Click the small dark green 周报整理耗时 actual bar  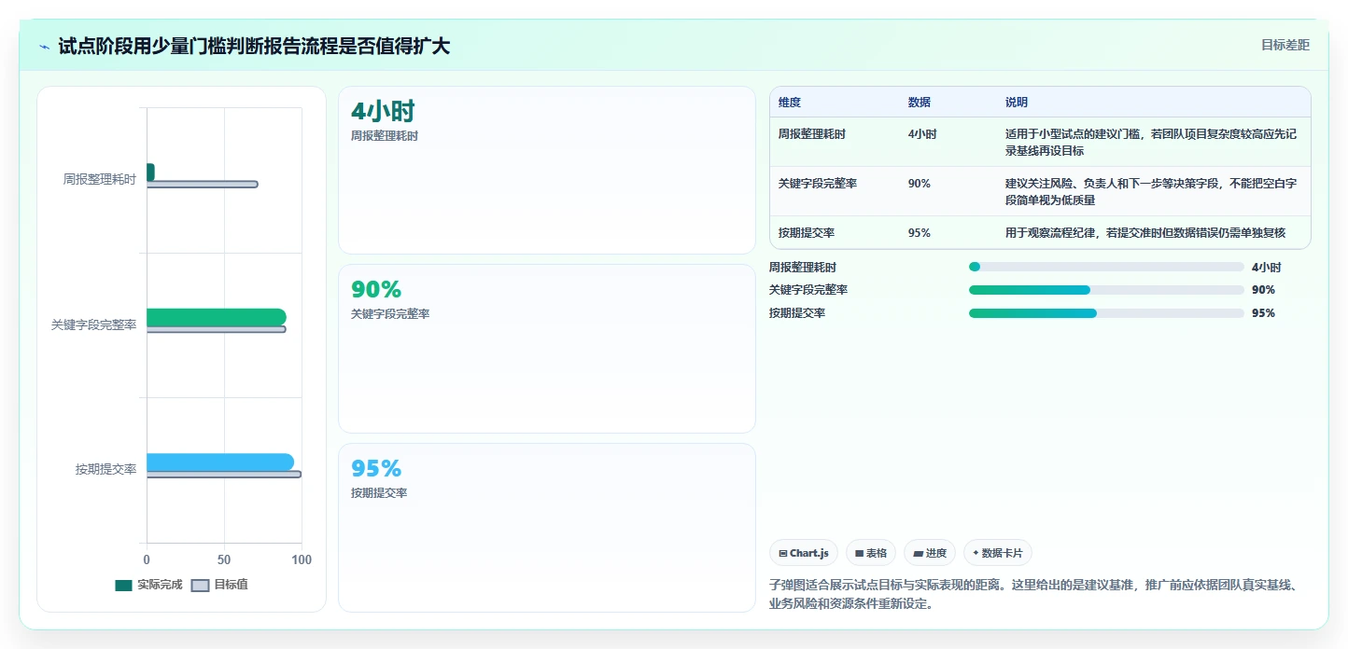point(150,173)
